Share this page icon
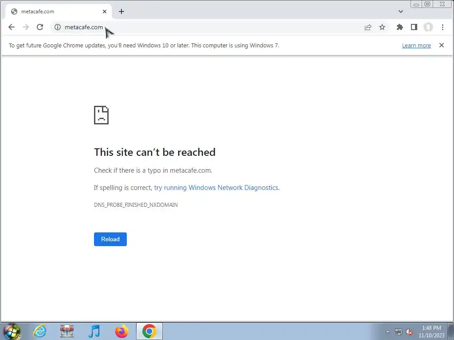 pyautogui.click(x=368, y=27)
